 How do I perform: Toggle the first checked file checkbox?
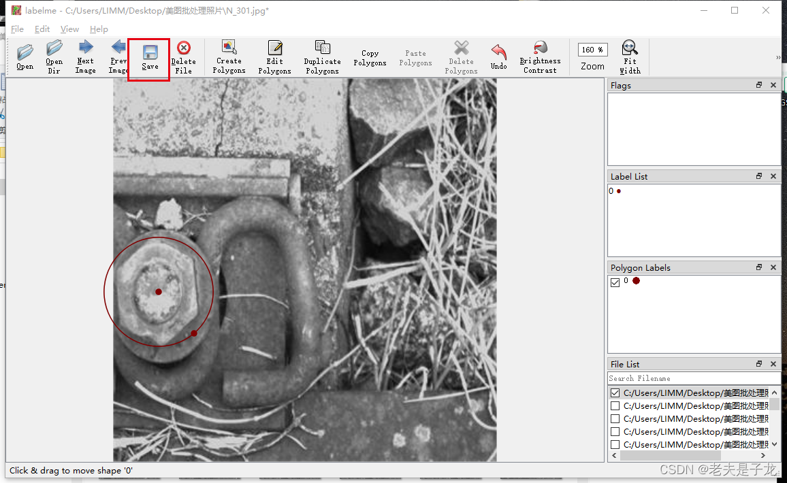point(615,393)
